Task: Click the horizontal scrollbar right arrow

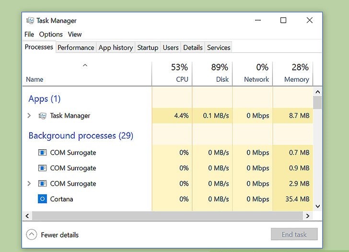Action: (308, 216)
